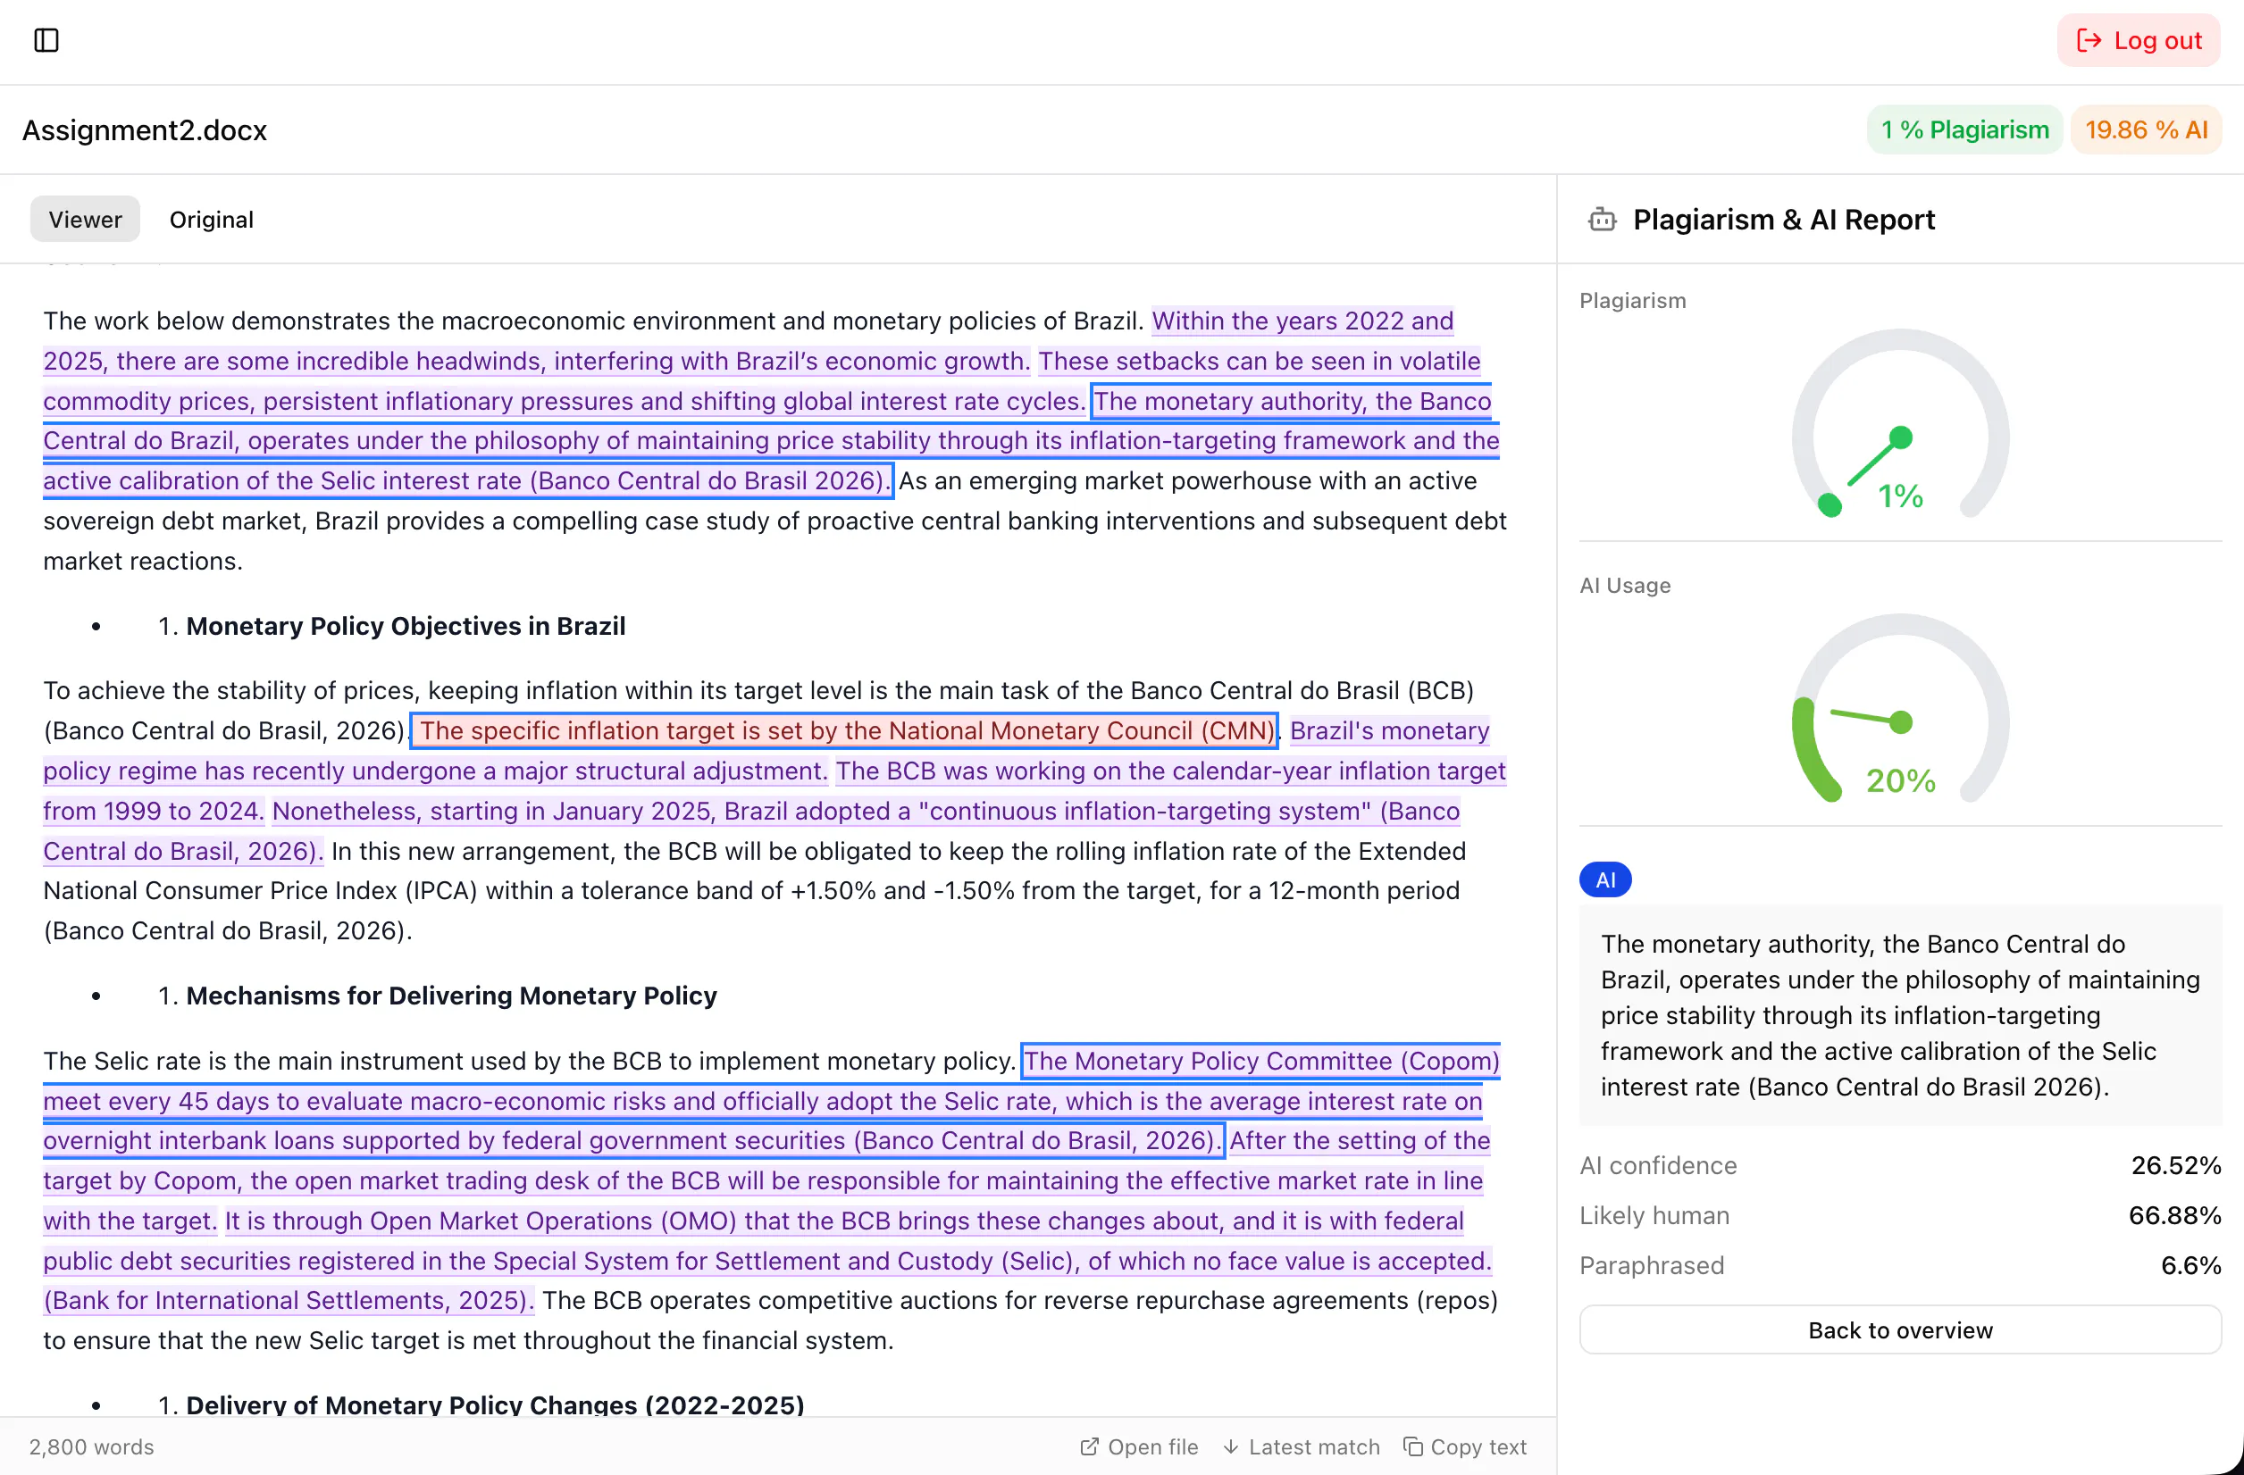Open the 19.86 % AI badge

click(2146, 130)
